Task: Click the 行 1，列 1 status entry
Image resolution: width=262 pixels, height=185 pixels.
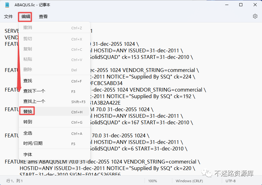Action: (15, 181)
